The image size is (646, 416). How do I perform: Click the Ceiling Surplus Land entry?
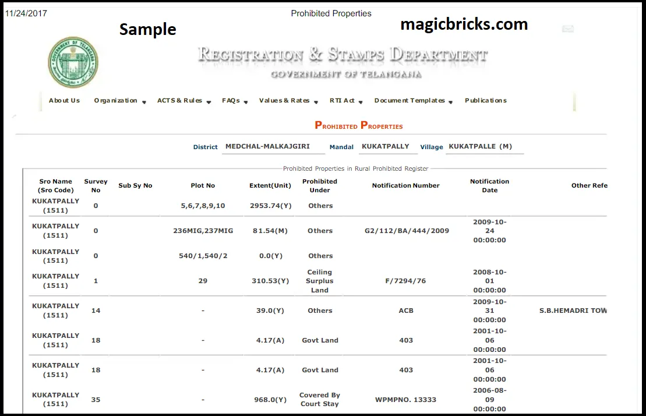[x=320, y=281]
